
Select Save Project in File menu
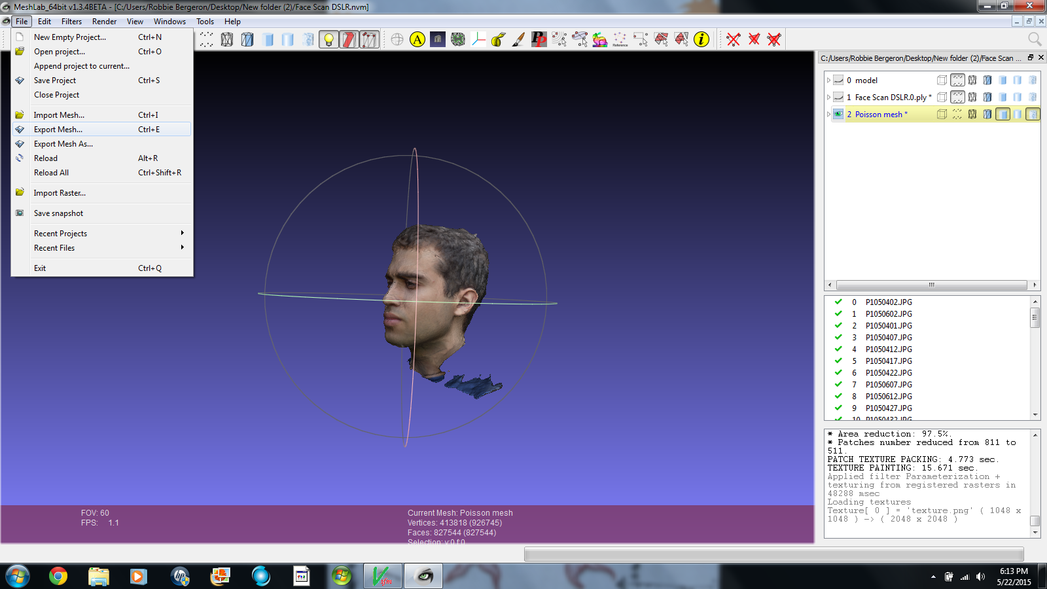[x=102, y=80]
